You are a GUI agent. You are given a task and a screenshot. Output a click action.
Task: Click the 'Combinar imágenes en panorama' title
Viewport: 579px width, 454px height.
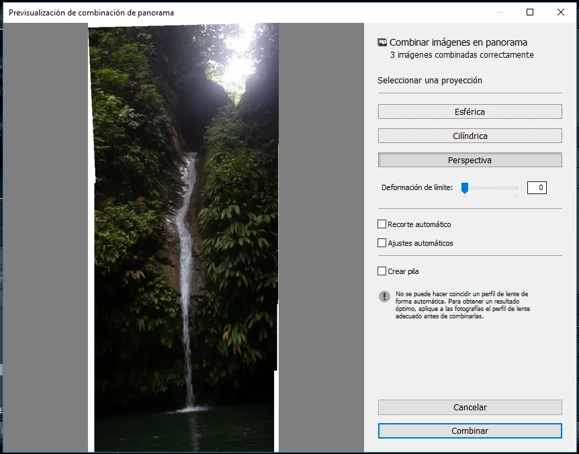coord(458,42)
